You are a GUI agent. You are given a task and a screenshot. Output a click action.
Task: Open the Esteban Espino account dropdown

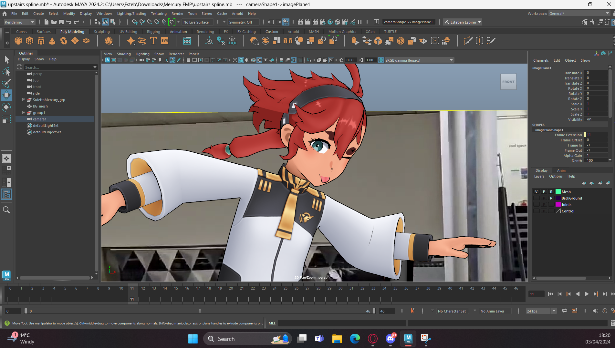(463, 22)
